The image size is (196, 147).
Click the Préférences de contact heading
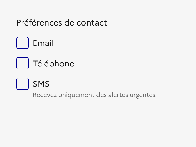tap(62, 23)
